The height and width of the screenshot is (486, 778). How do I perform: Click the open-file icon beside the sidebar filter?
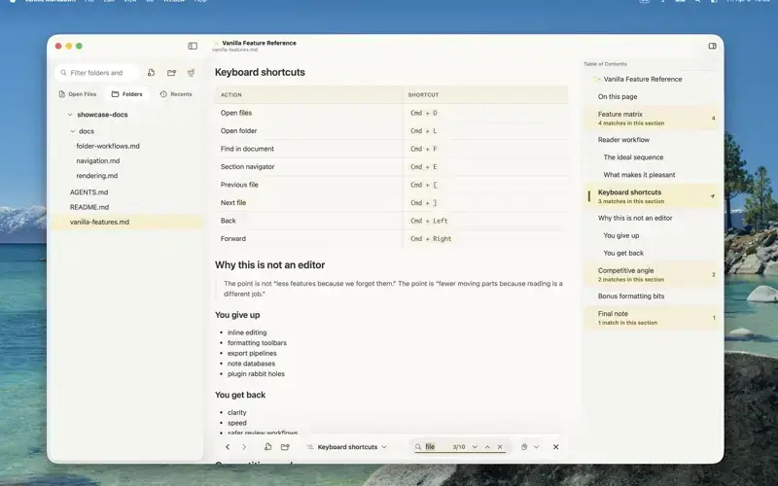tap(152, 72)
